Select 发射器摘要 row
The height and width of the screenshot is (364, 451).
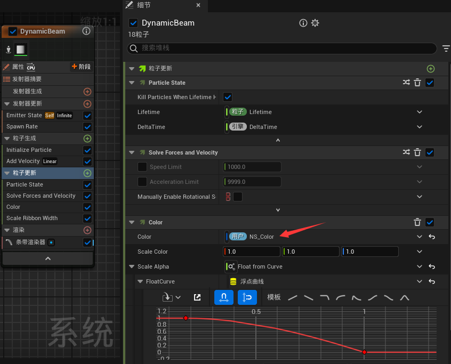48,79
